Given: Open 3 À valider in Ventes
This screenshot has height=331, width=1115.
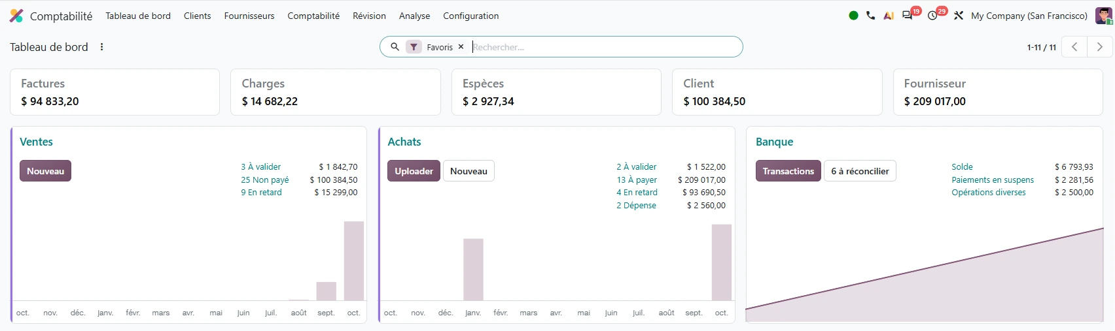Looking at the screenshot, I should click(260, 167).
